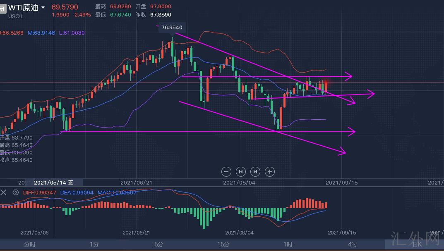Change to the 4时 timeframe

pos(353,244)
